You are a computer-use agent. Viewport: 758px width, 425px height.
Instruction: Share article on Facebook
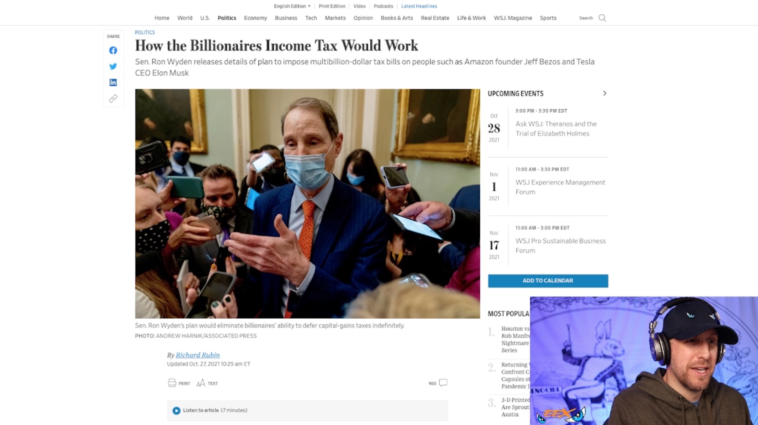coord(113,50)
